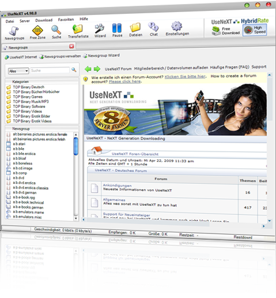Select the a.b.e-book.rpg newsgroup

coord(24,197)
